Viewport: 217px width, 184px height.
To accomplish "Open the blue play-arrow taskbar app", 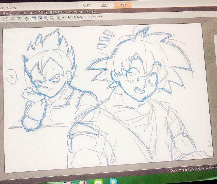I will [113, 181].
